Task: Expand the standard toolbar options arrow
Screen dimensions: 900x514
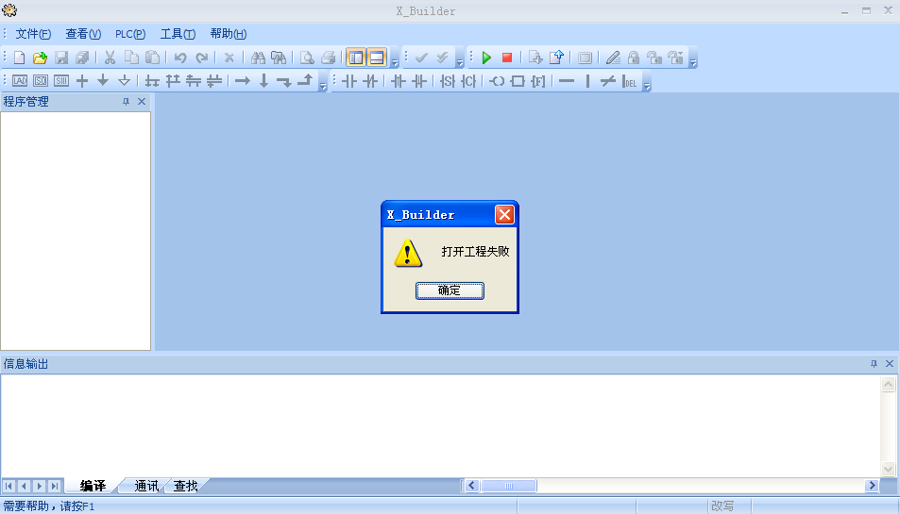Action: [x=395, y=62]
